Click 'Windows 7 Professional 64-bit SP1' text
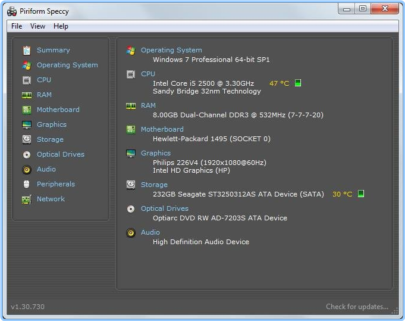The image size is (405, 321). point(211,60)
